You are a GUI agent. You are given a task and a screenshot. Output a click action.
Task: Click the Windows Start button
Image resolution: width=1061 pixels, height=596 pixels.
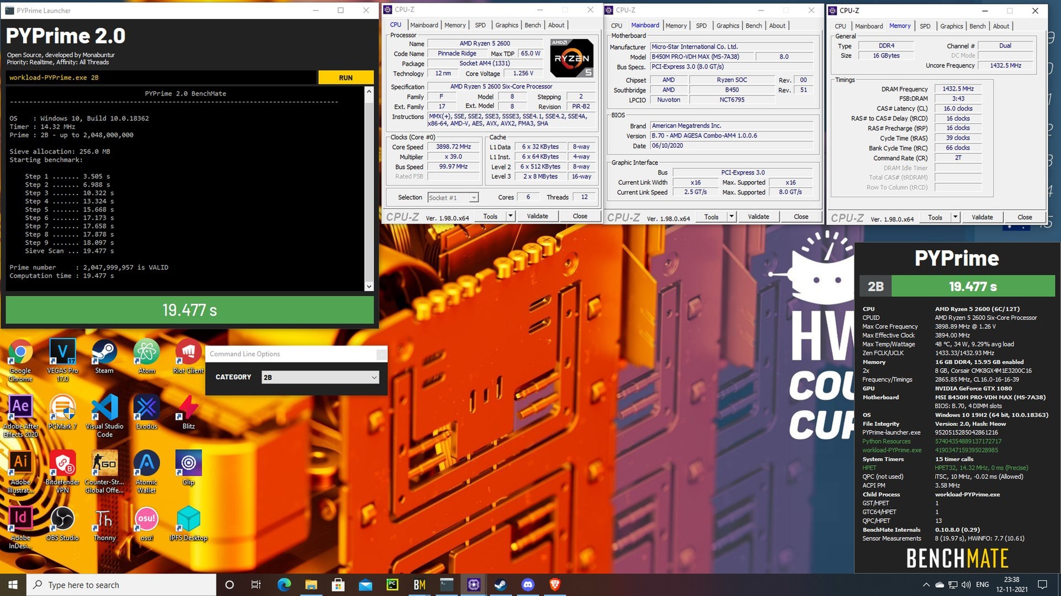pyautogui.click(x=13, y=584)
